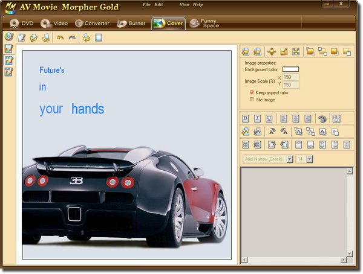This screenshot has width=363, height=274.
Task: Send image to back
Action: [x=335, y=51]
